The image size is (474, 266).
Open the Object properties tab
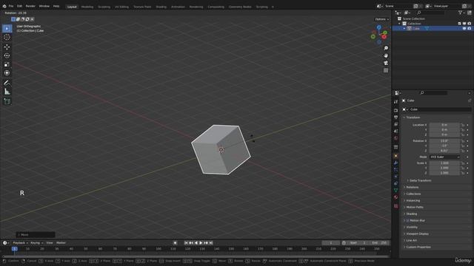tap(395, 156)
